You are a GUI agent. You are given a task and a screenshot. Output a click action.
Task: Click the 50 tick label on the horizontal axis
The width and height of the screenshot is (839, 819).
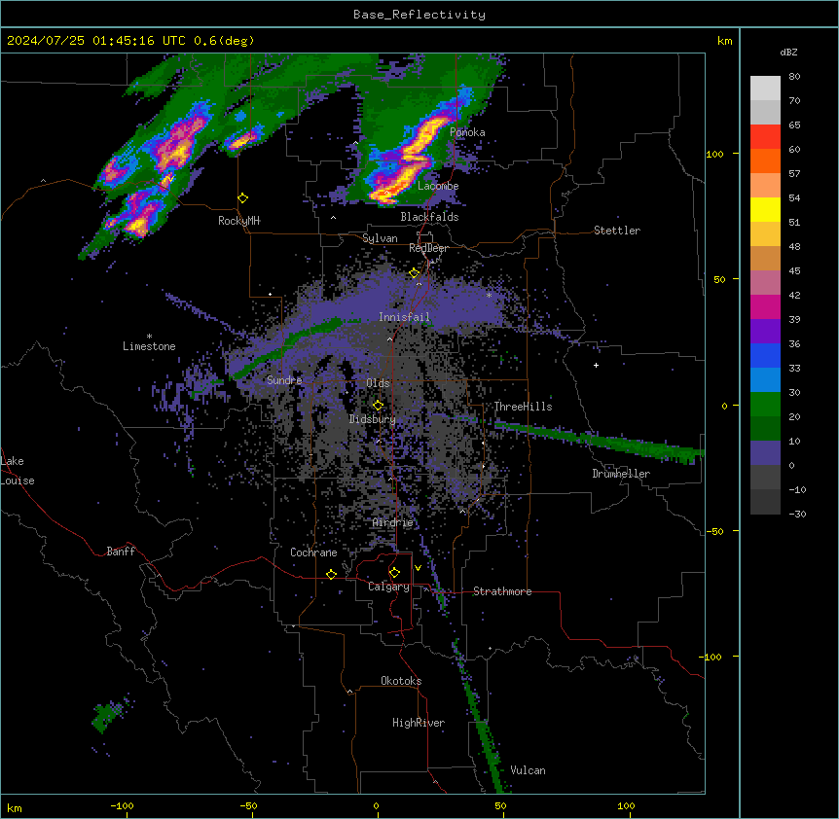tap(500, 806)
